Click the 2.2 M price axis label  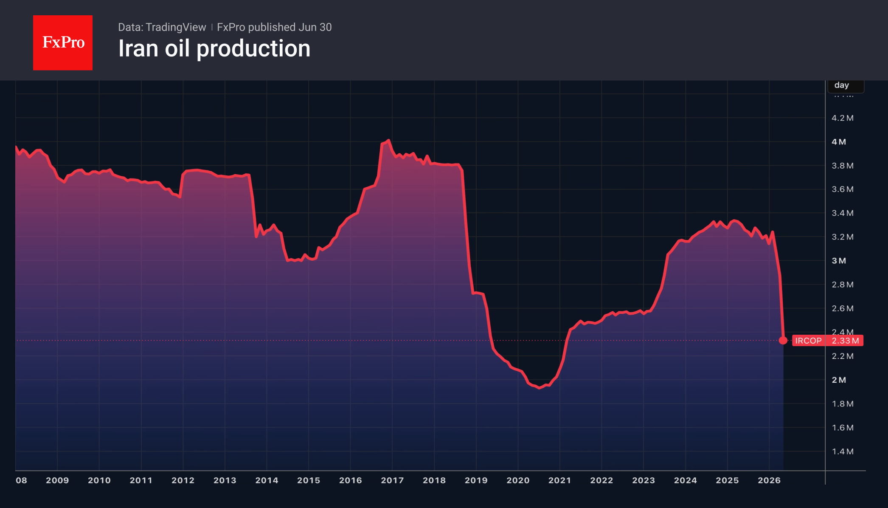843,356
